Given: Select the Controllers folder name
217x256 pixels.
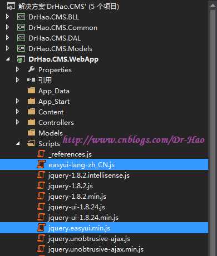Looking at the screenshot, I should 56,123.
